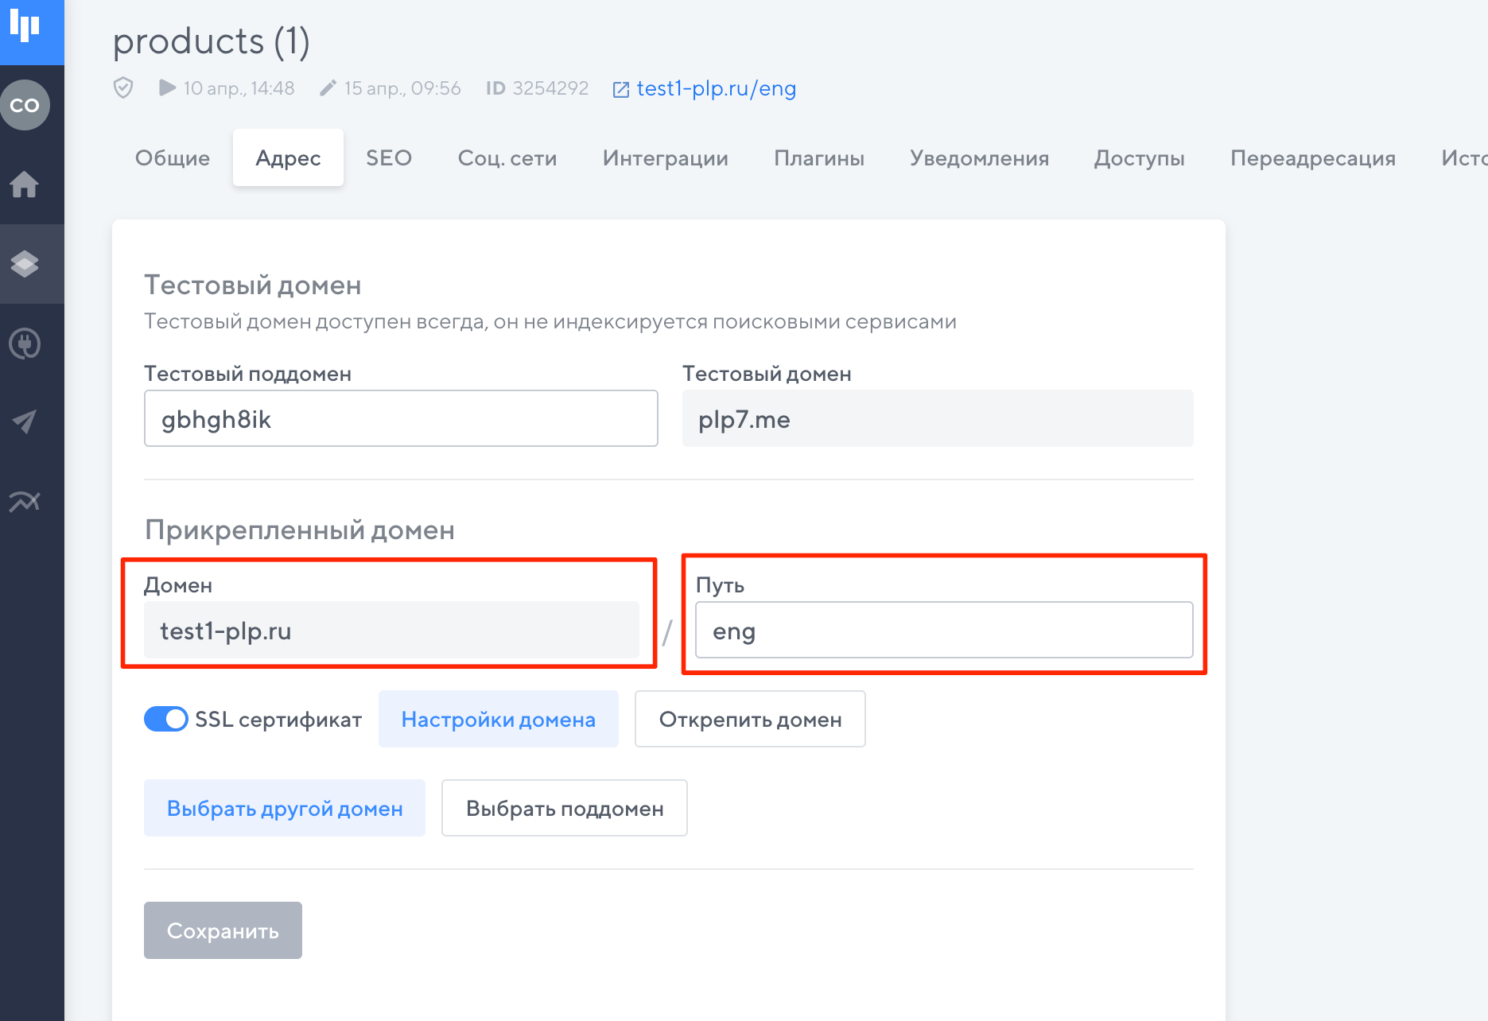
Task: Click the Прикрепленный домен heading
Action: (x=300, y=530)
